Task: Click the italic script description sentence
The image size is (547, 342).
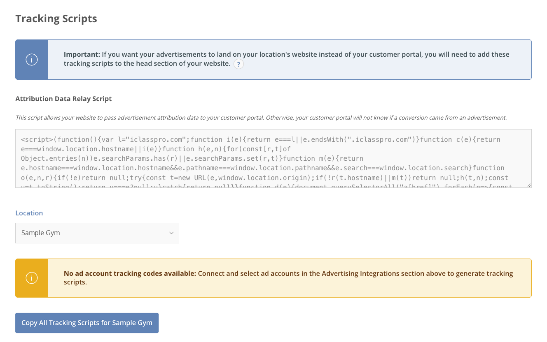Action: 261,118
